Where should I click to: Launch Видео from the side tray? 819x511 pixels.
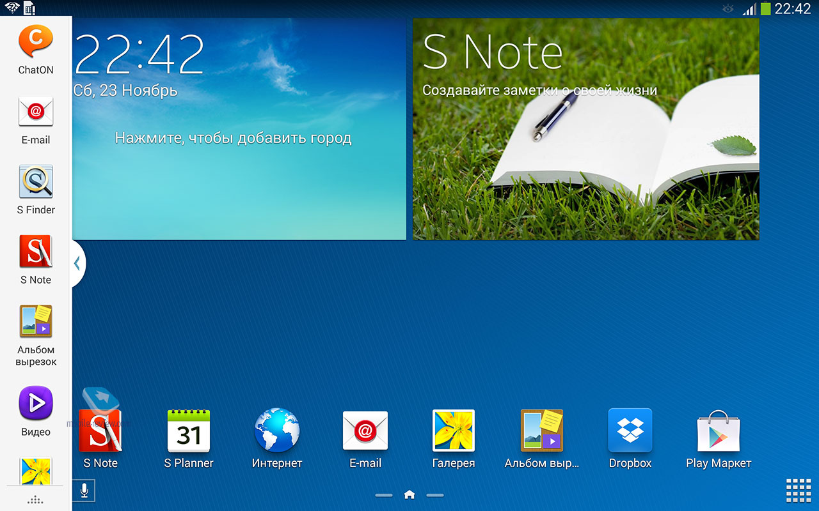point(36,411)
